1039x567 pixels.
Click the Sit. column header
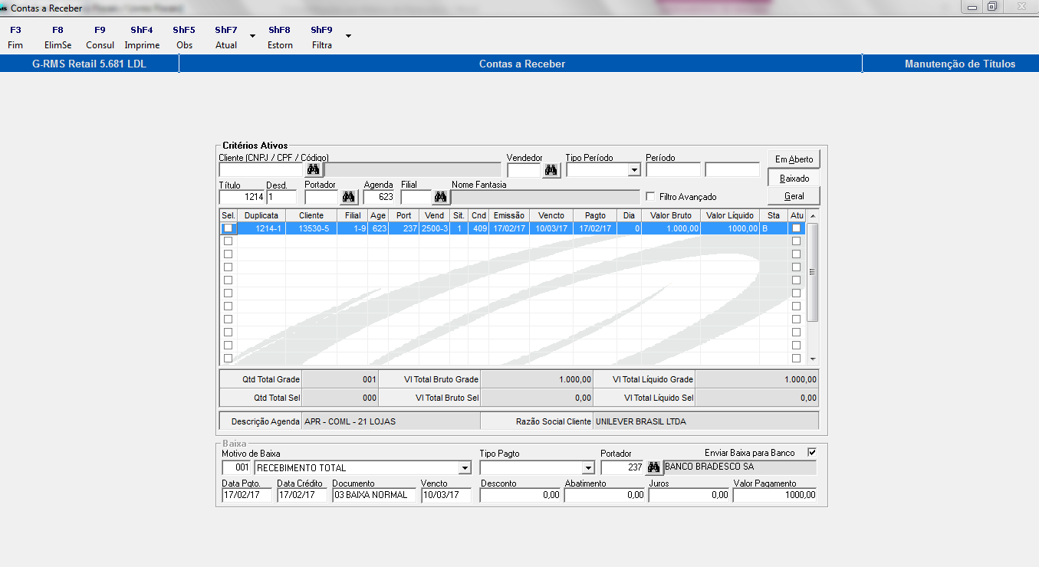coord(459,216)
